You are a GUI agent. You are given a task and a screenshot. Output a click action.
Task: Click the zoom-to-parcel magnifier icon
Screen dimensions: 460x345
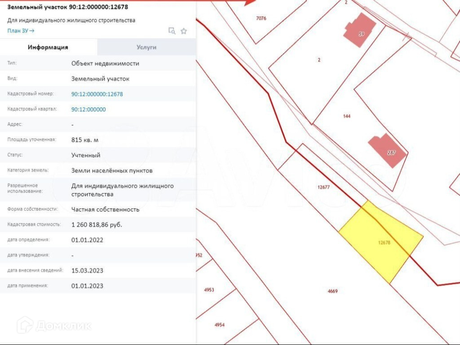(172, 31)
